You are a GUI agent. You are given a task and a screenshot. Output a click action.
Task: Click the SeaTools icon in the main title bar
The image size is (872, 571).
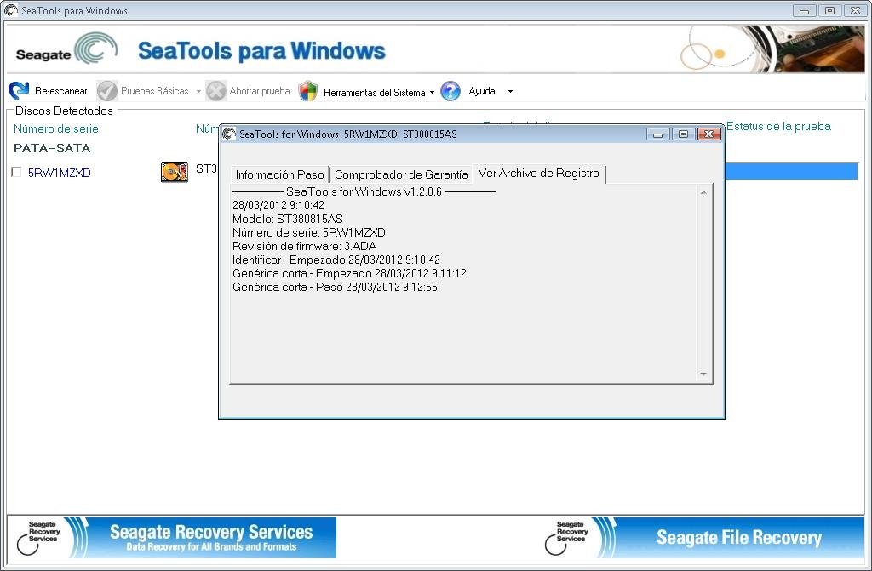pyautogui.click(x=10, y=10)
